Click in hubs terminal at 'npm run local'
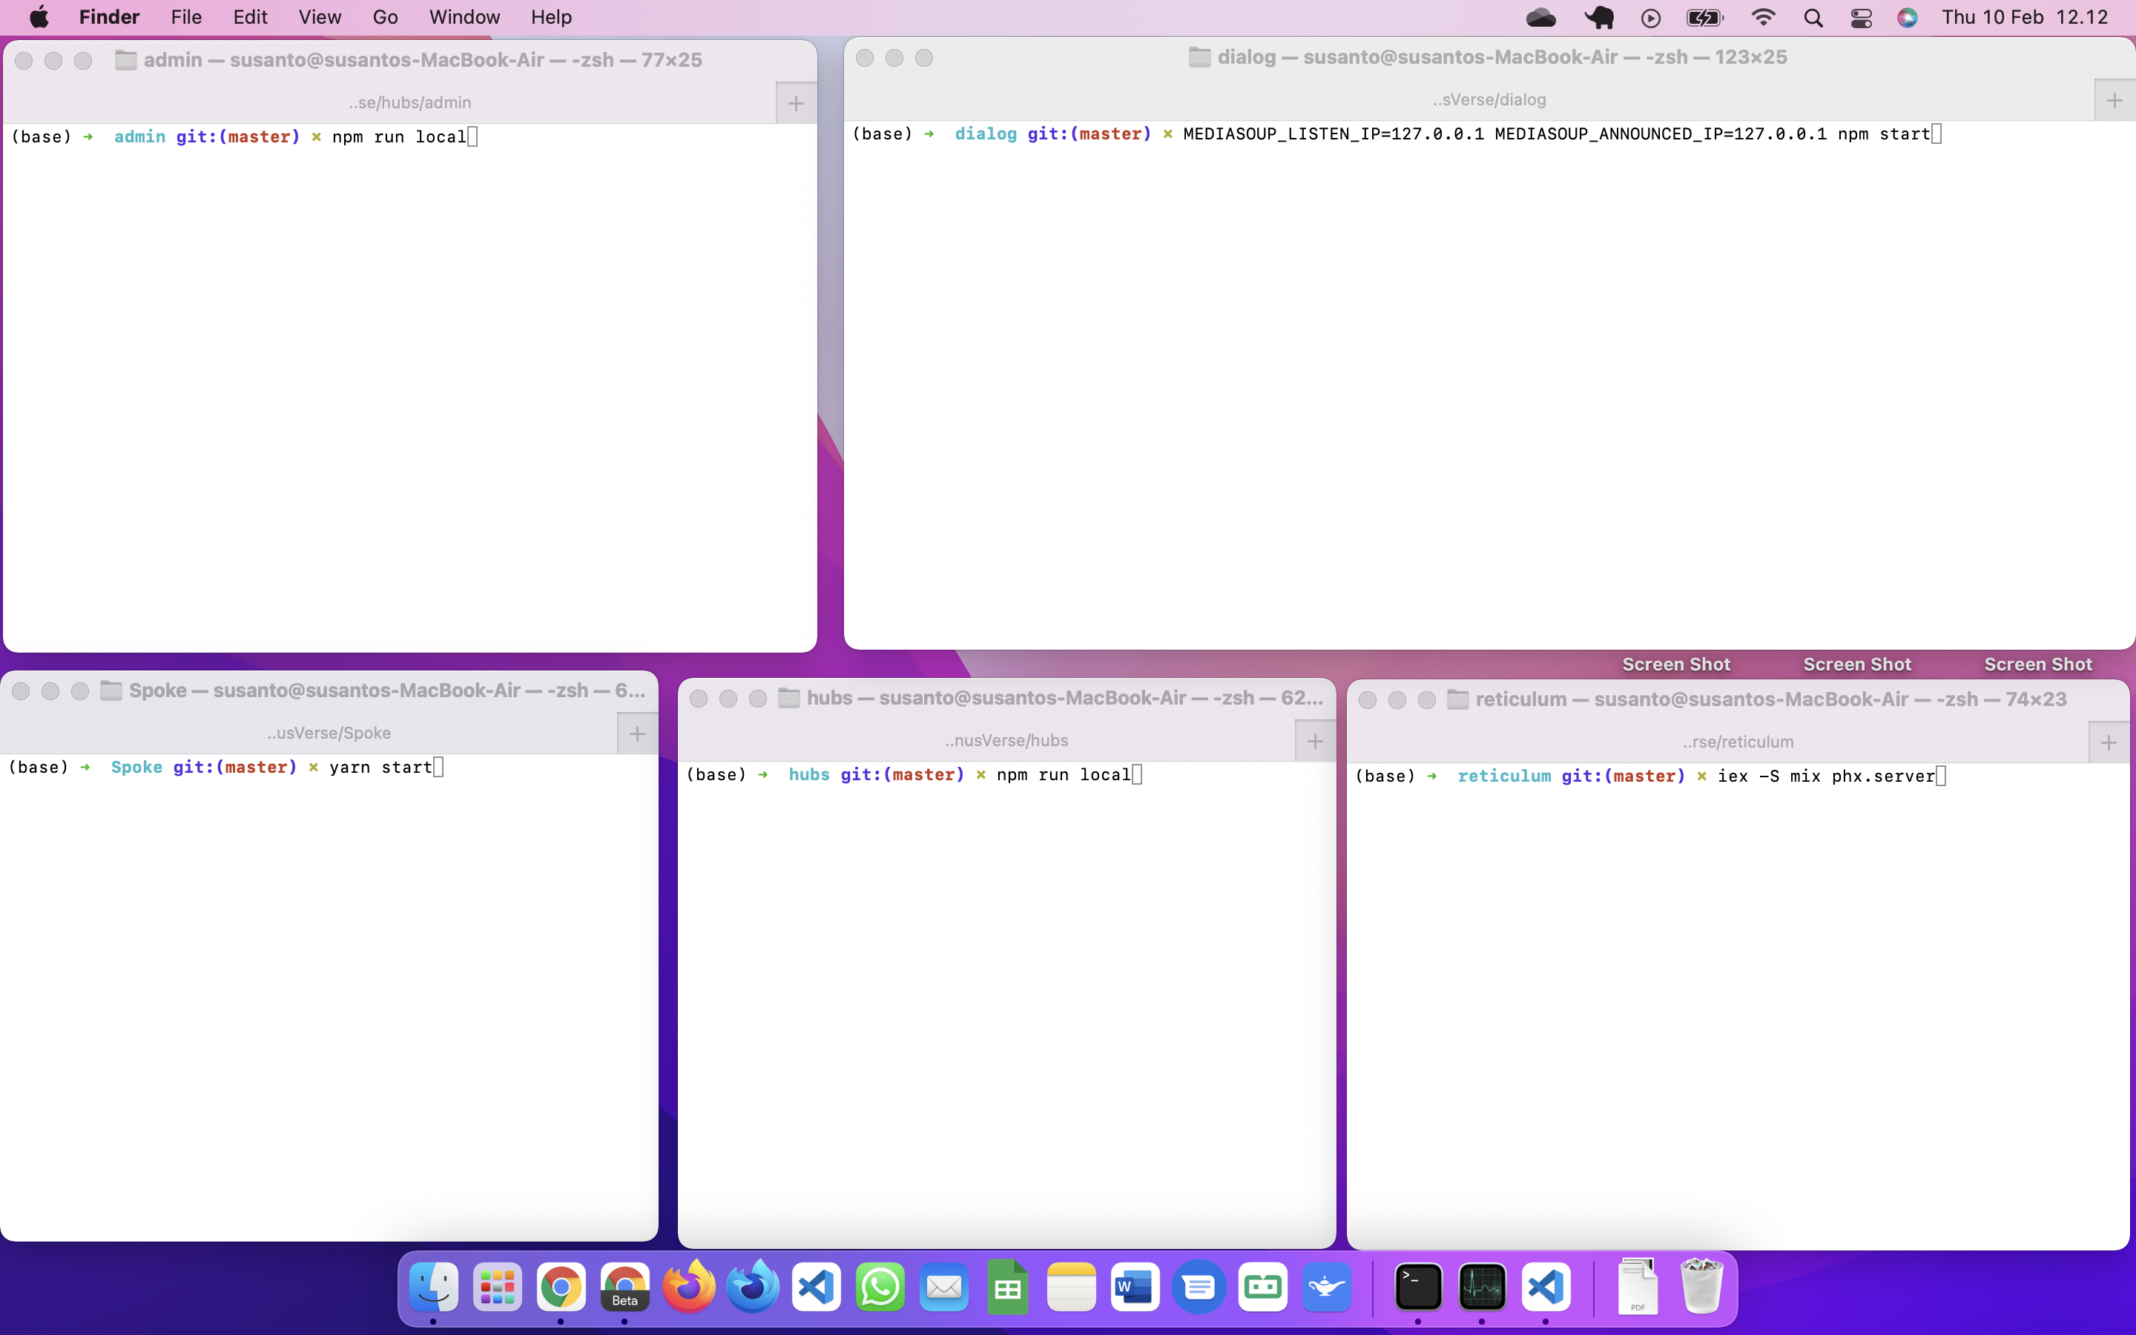The height and width of the screenshot is (1335, 2136). (x=1064, y=774)
